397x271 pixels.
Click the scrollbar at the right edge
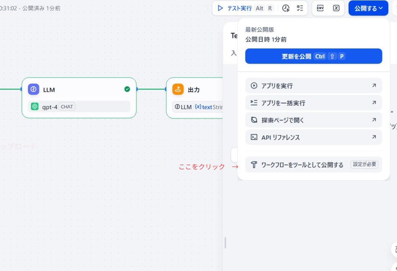point(224,243)
